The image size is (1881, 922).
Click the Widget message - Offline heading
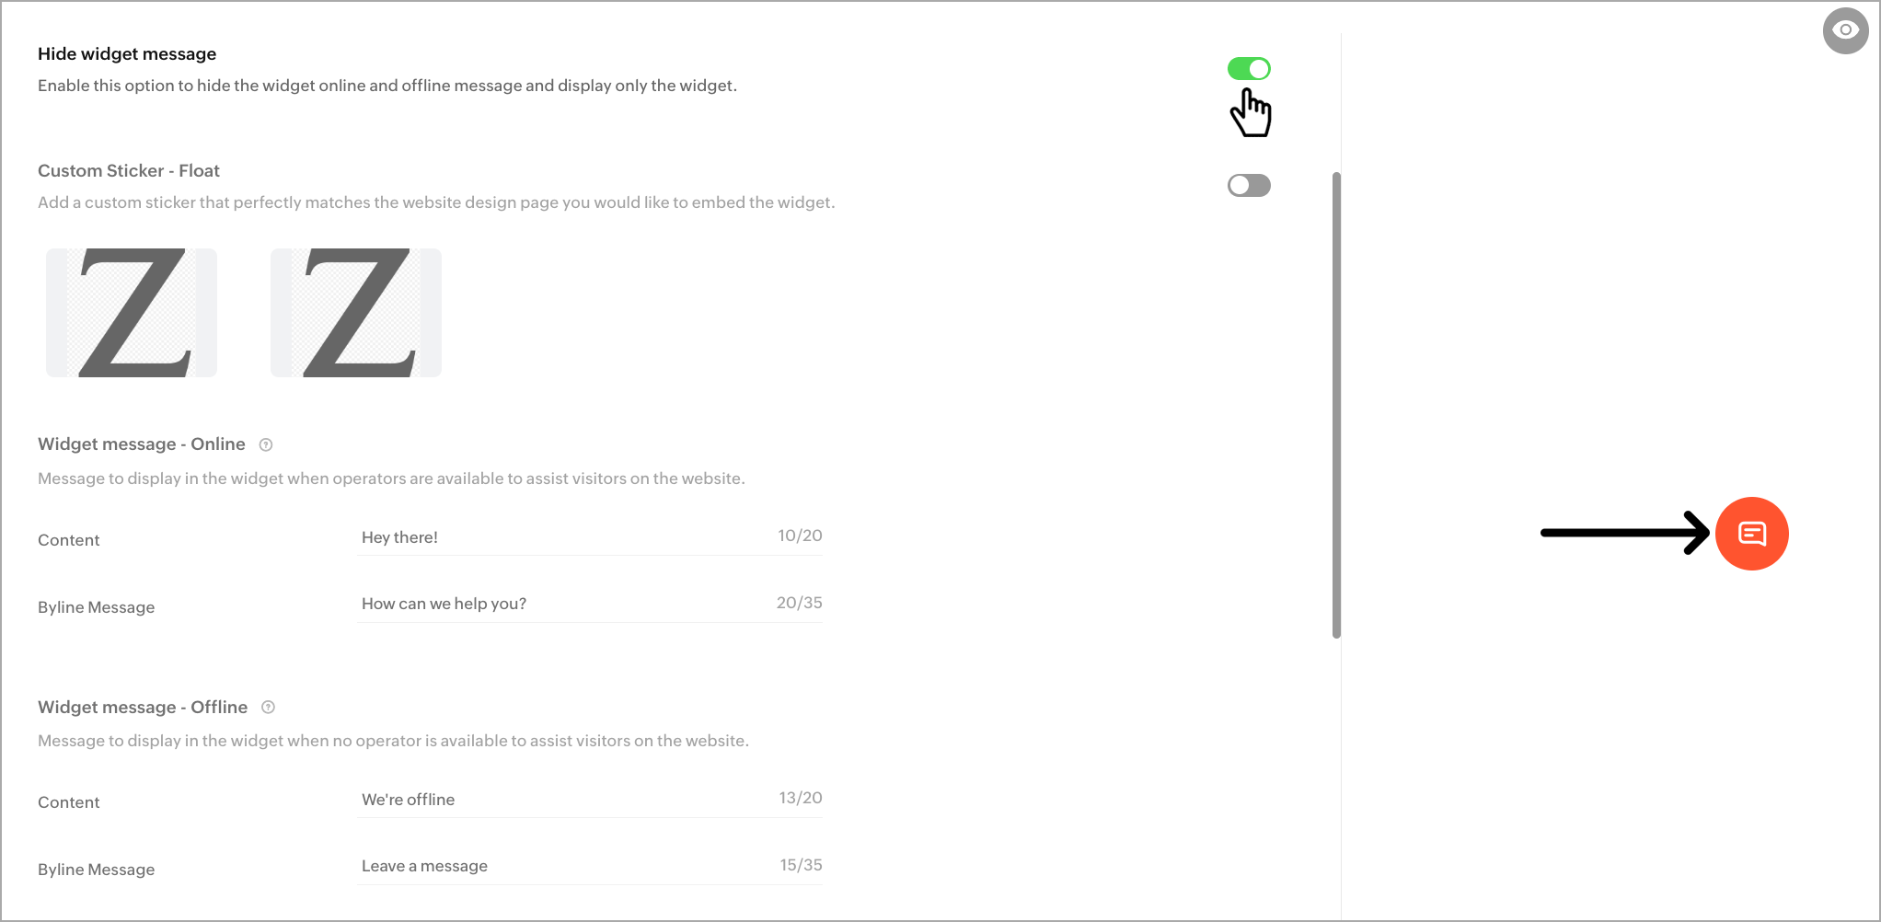pyautogui.click(x=143, y=707)
